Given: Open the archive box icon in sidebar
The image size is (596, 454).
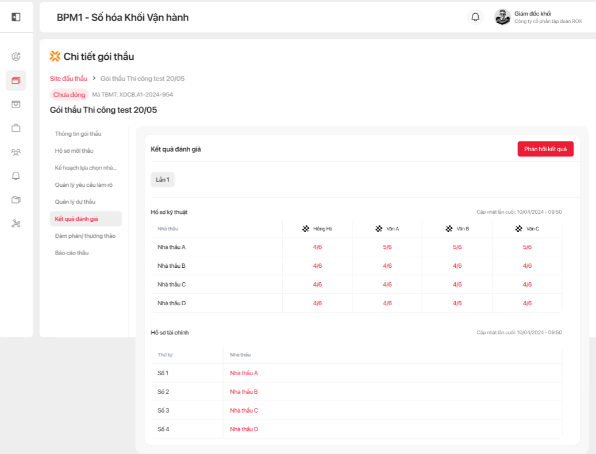Looking at the screenshot, I should click(x=16, y=104).
